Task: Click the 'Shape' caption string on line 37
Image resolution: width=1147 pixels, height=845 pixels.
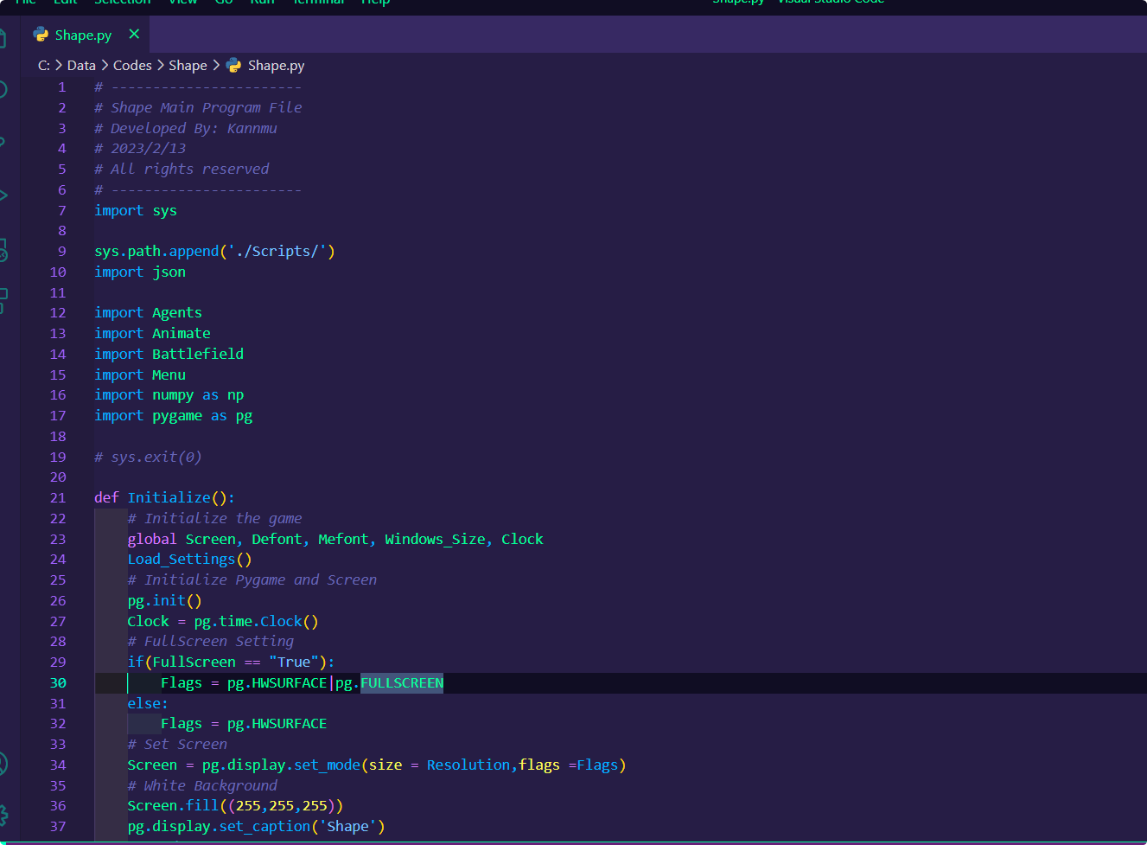Action: tap(347, 827)
